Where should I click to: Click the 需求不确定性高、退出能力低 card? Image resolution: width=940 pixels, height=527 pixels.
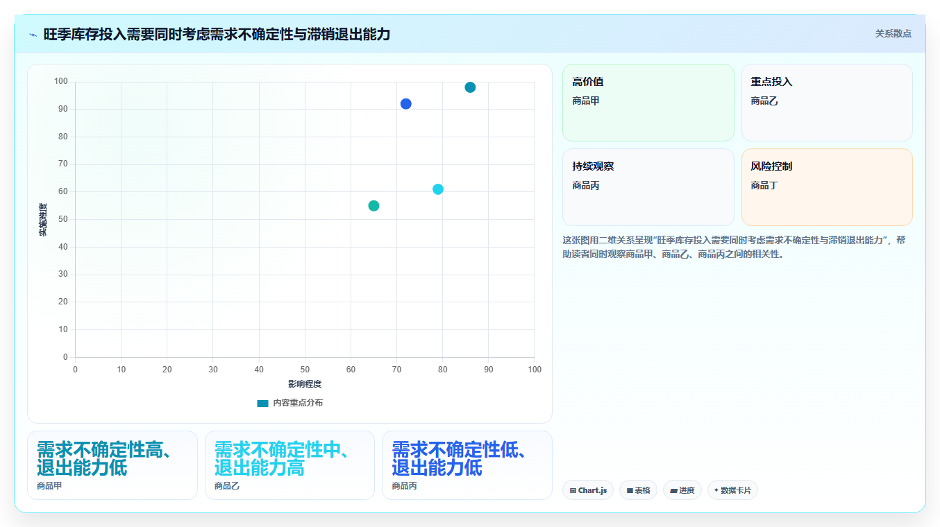coord(112,465)
